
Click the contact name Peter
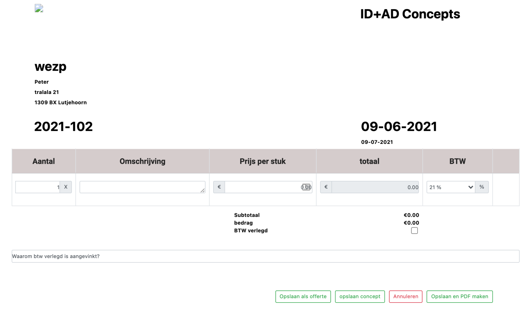[42, 82]
